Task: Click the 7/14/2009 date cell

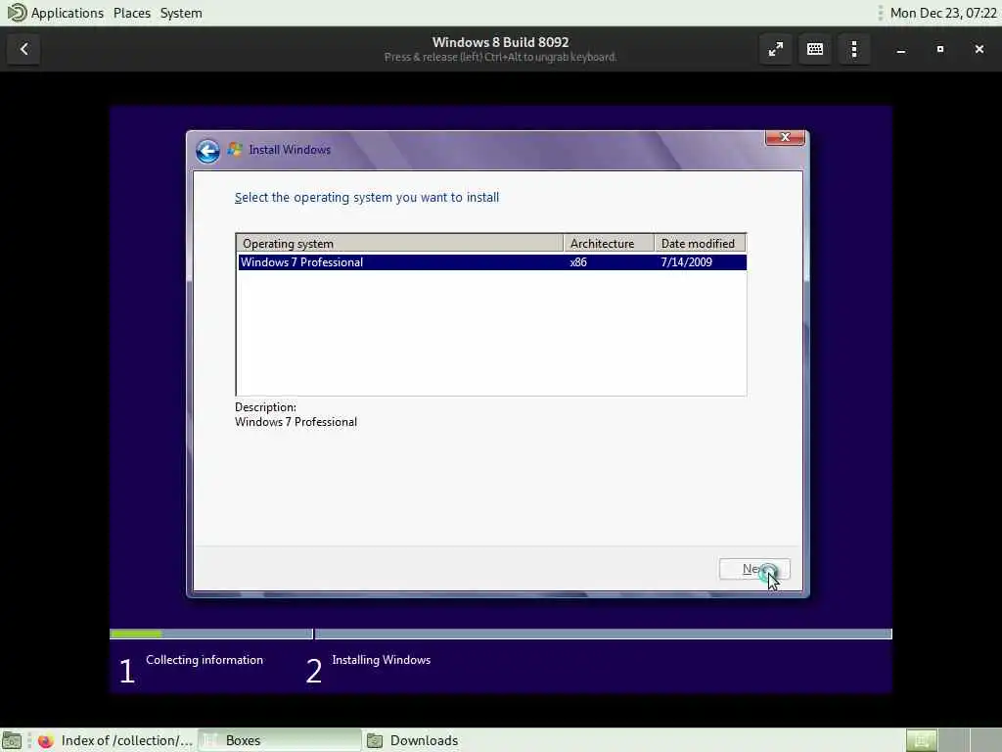Action: tap(686, 262)
